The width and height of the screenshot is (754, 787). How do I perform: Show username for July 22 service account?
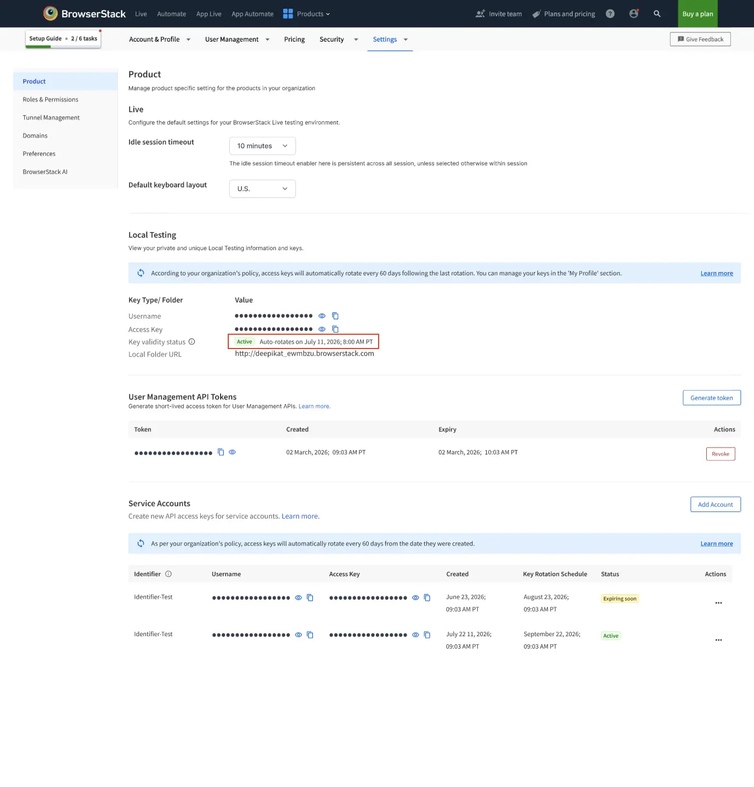point(299,635)
